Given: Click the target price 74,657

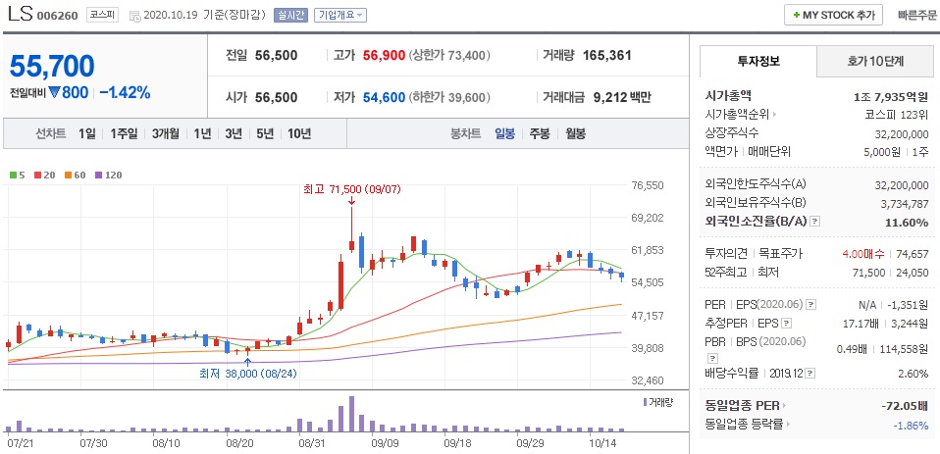Looking at the screenshot, I should pyautogui.click(x=912, y=254).
